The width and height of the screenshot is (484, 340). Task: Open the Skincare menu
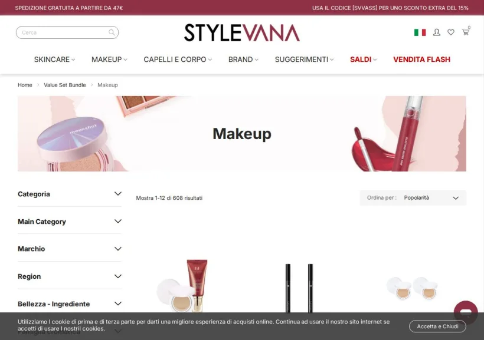pos(55,60)
